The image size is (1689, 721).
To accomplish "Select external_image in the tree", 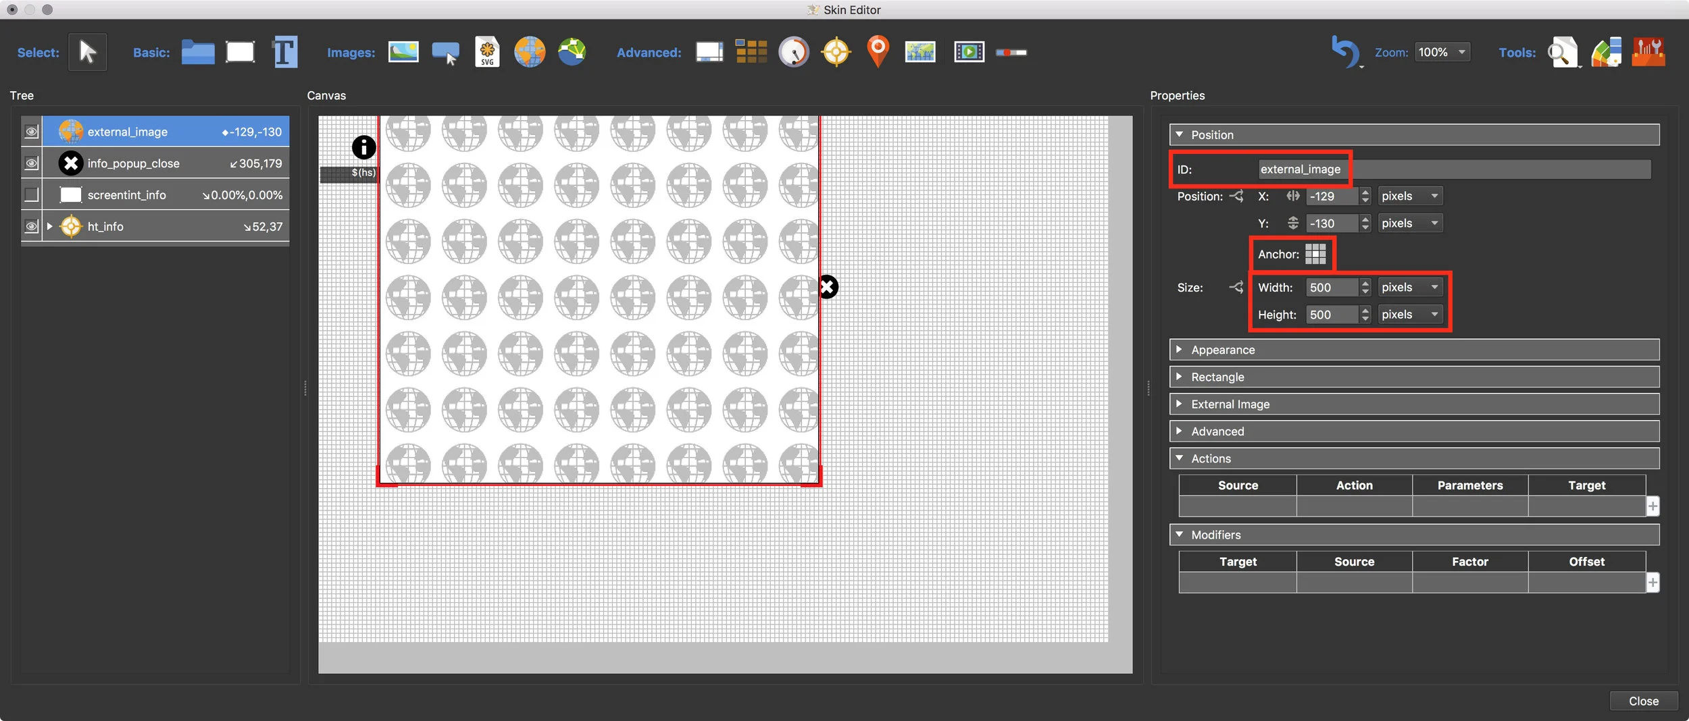I will pyautogui.click(x=166, y=132).
